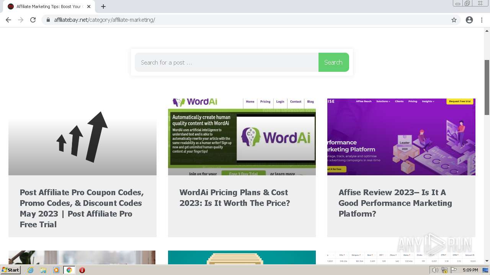Click the Affise purple platform thumbnail
The image size is (490, 275).
(401, 137)
